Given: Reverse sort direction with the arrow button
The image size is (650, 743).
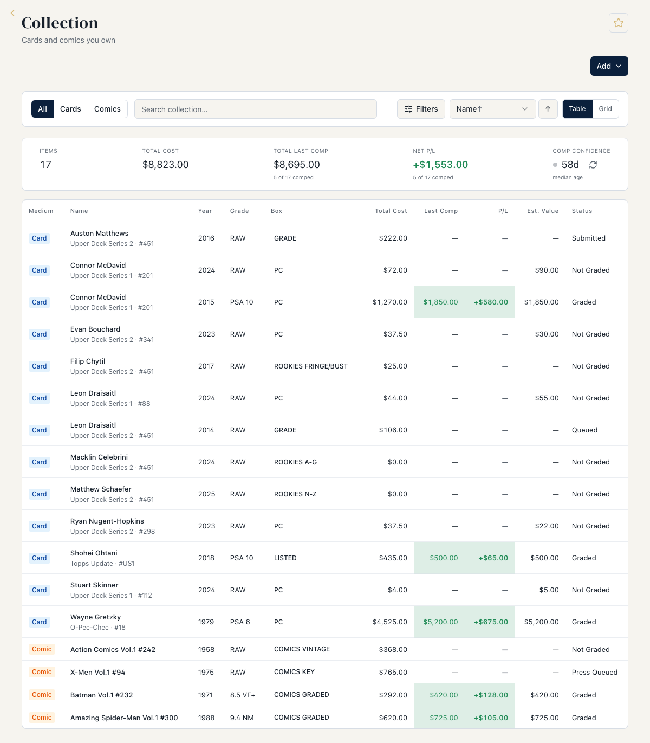Looking at the screenshot, I should [548, 109].
